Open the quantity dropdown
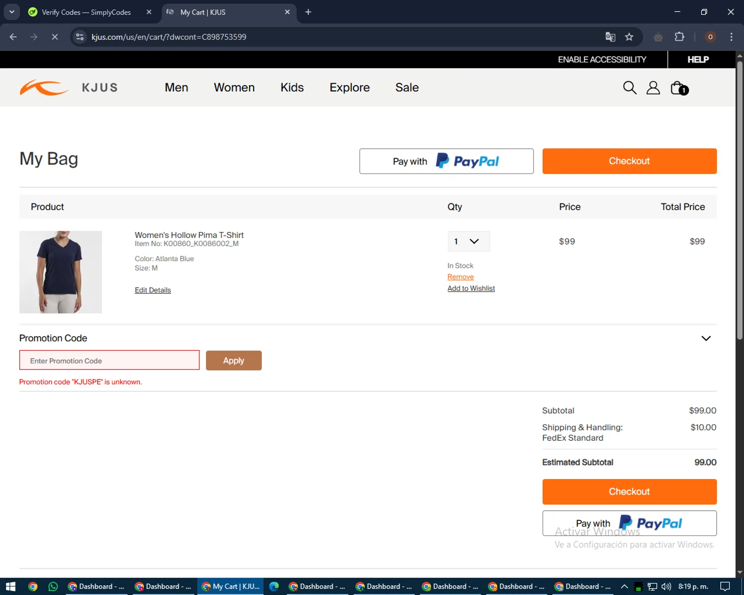744x595 pixels. [x=469, y=241]
